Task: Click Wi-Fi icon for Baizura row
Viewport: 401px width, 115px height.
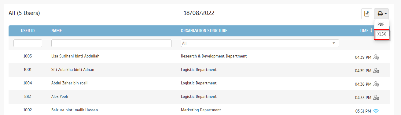Action: [x=376, y=111]
